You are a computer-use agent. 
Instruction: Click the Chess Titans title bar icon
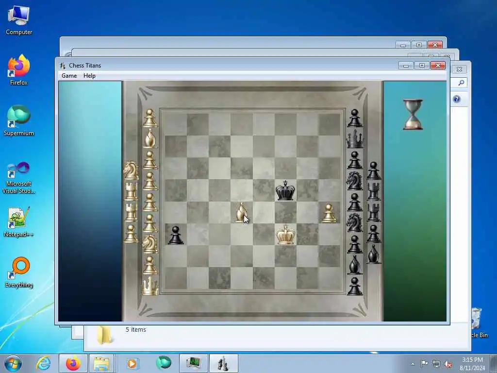(63, 66)
